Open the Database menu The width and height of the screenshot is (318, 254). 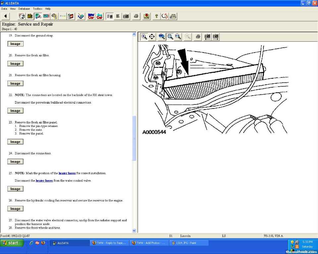point(24,9)
